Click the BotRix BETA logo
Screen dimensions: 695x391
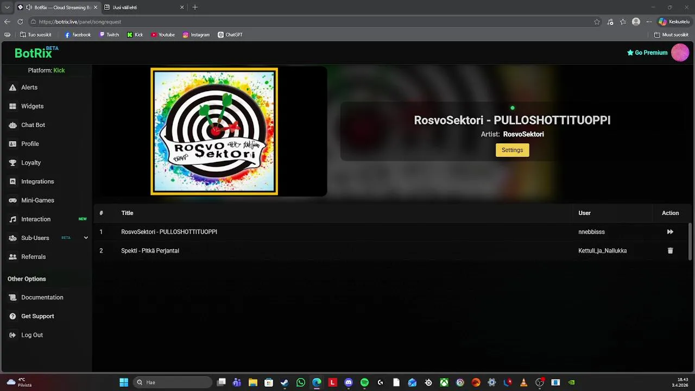pos(36,52)
